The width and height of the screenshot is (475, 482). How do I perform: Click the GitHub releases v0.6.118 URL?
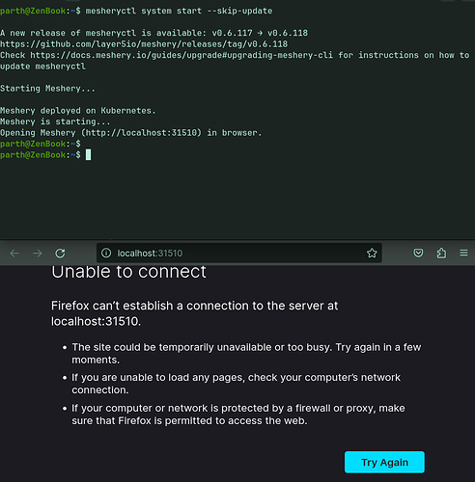point(144,44)
